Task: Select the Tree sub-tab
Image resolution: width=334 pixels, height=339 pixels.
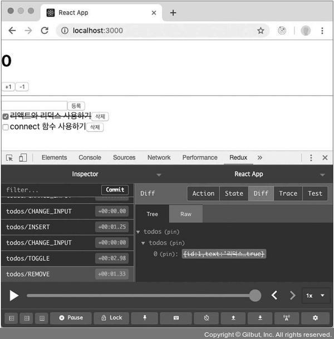Action: pos(152,214)
